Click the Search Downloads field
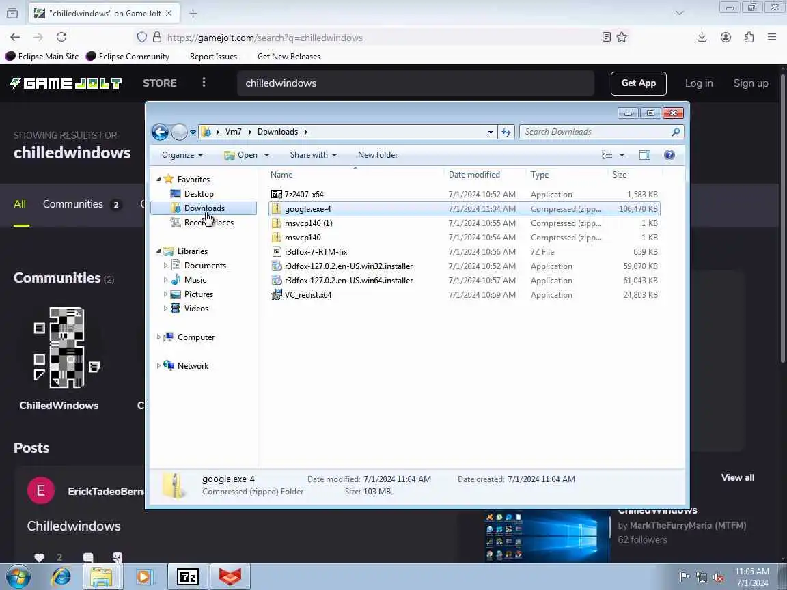This screenshot has height=590, width=787. point(601,132)
